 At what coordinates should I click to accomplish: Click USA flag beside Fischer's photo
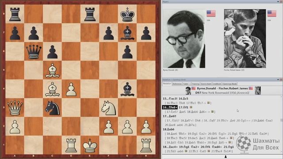coord(272,14)
